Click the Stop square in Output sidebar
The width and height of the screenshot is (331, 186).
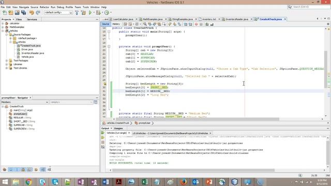click(x=102, y=143)
